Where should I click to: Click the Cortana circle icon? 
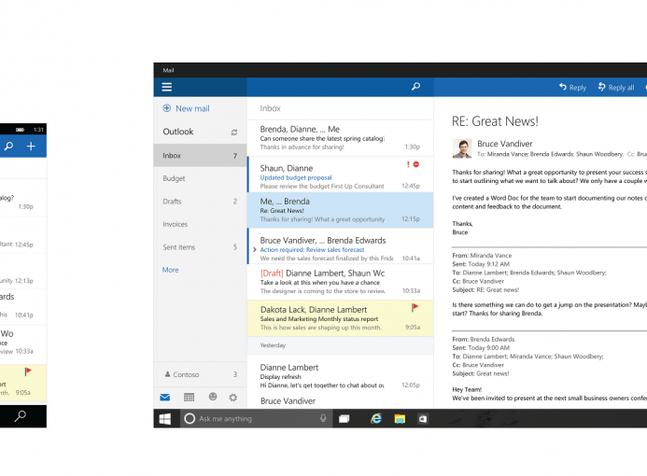pyautogui.click(x=190, y=419)
